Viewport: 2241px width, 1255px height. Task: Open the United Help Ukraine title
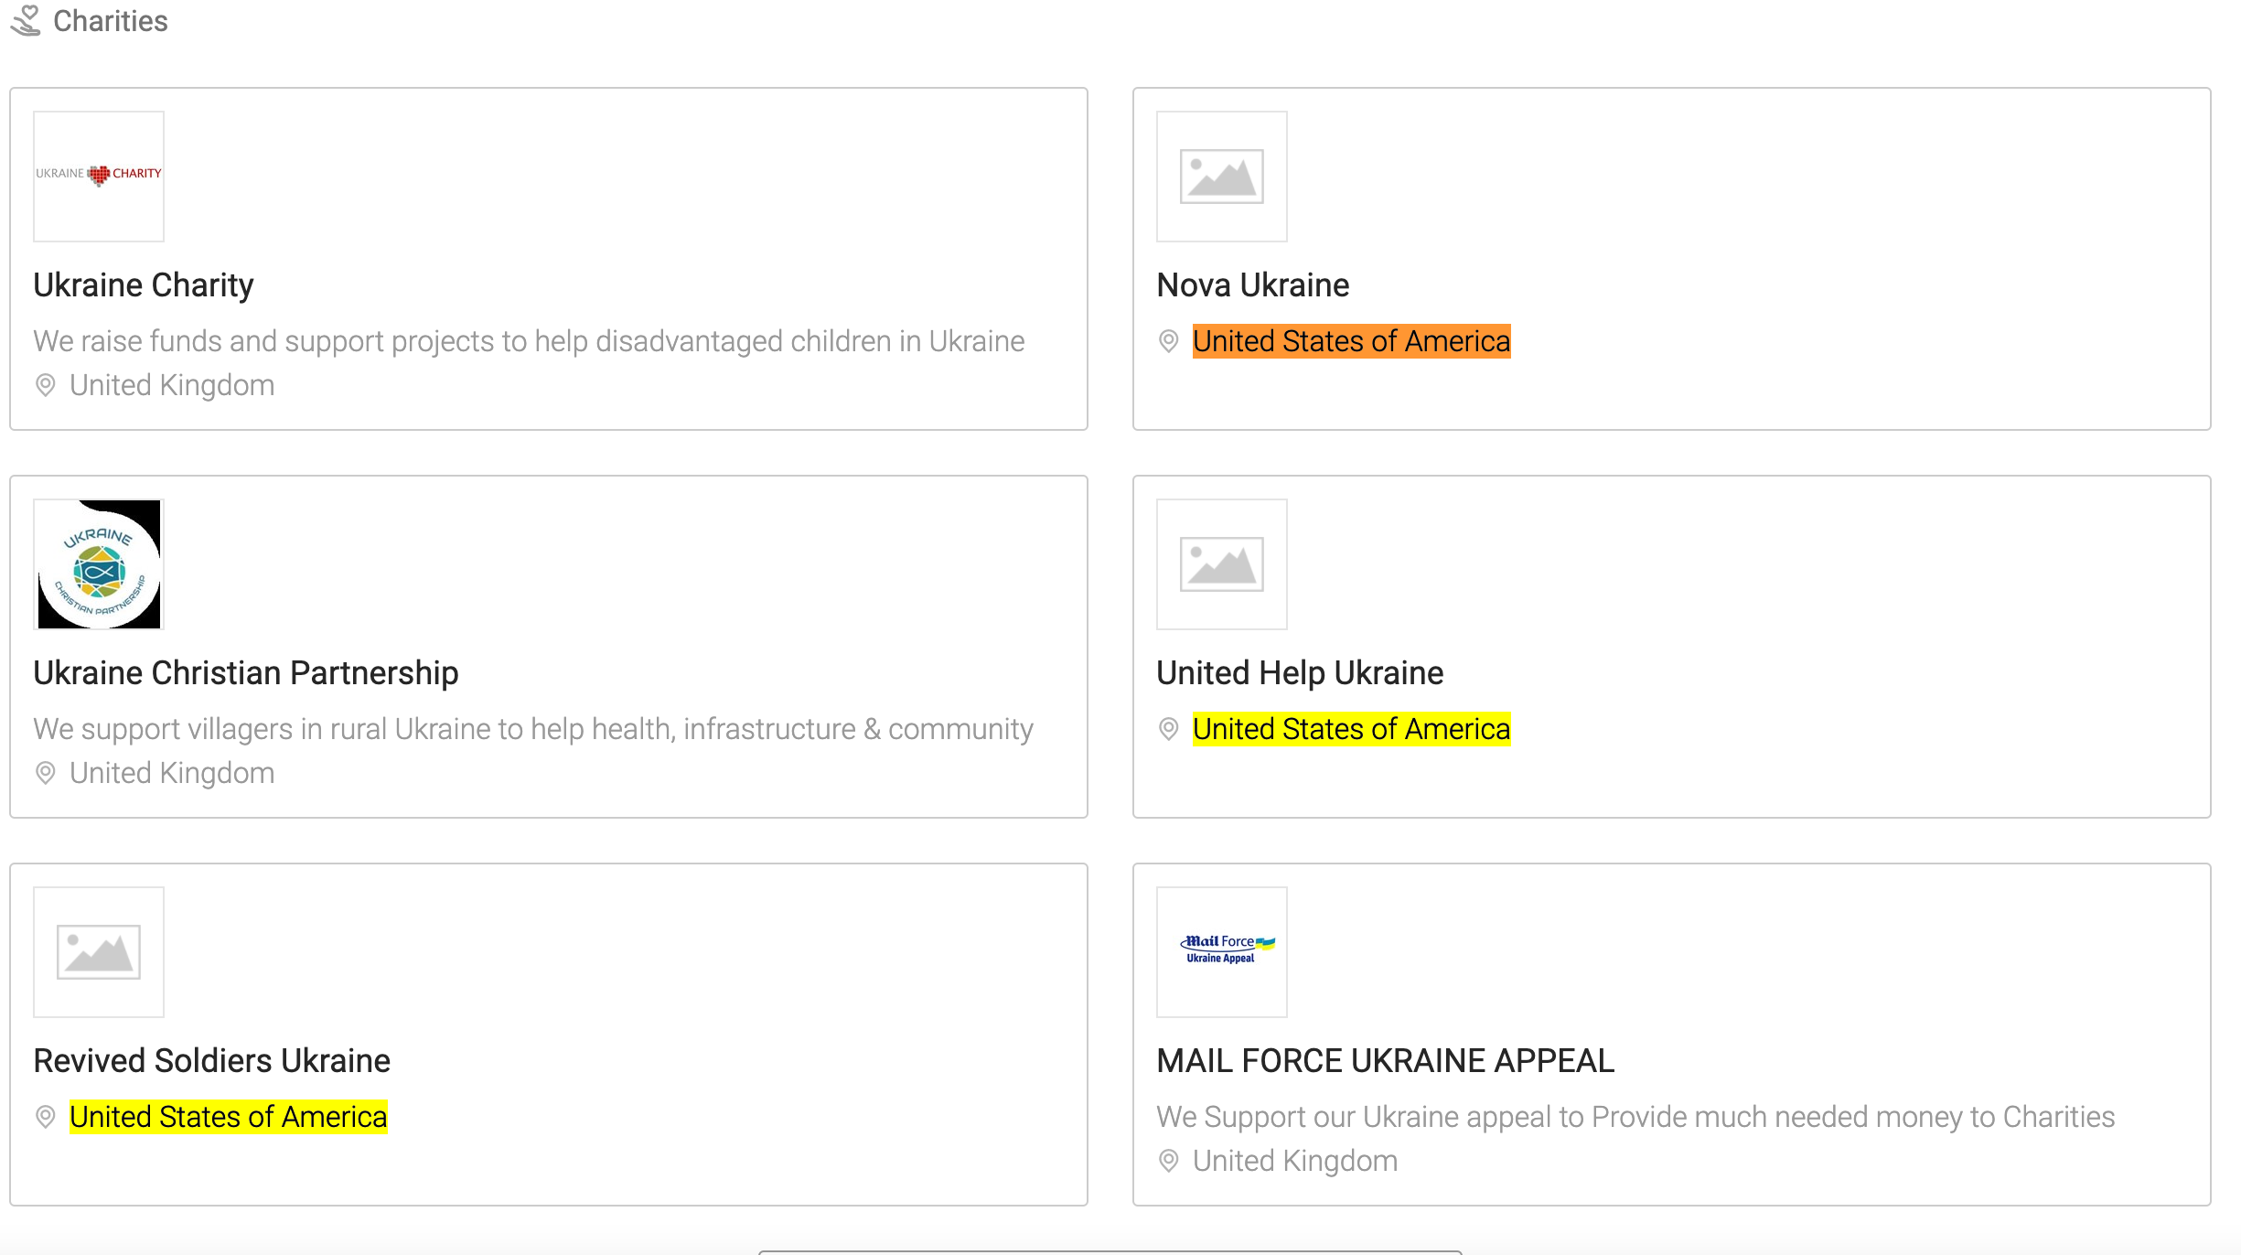pos(1299,673)
